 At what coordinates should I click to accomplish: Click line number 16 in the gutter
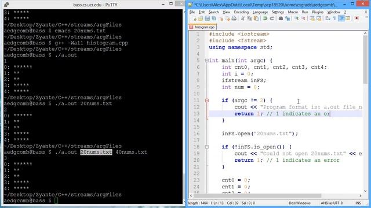197,133
